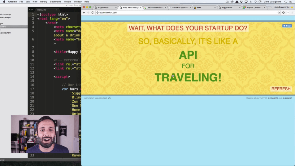Open the Help menu

(x=87, y=2)
